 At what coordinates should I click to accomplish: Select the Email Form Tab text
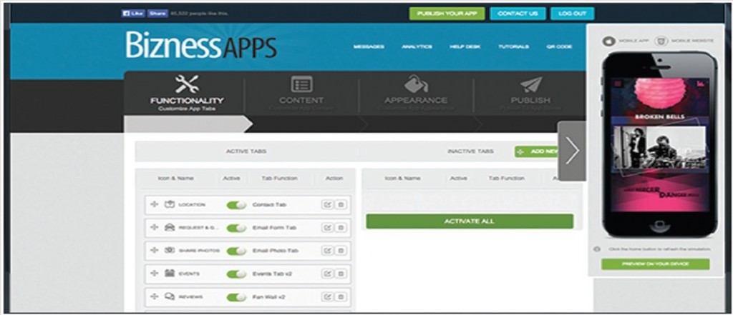(x=274, y=228)
